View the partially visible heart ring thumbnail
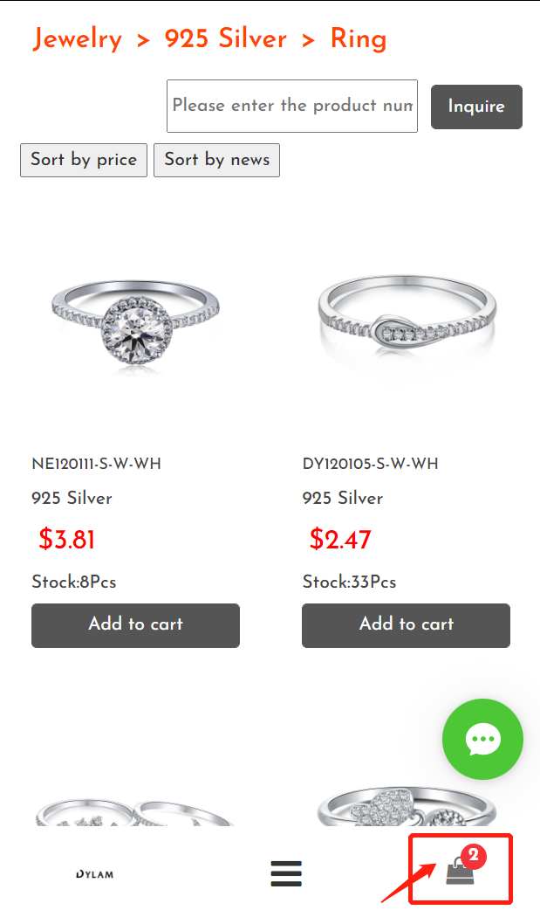 click(406, 805)
